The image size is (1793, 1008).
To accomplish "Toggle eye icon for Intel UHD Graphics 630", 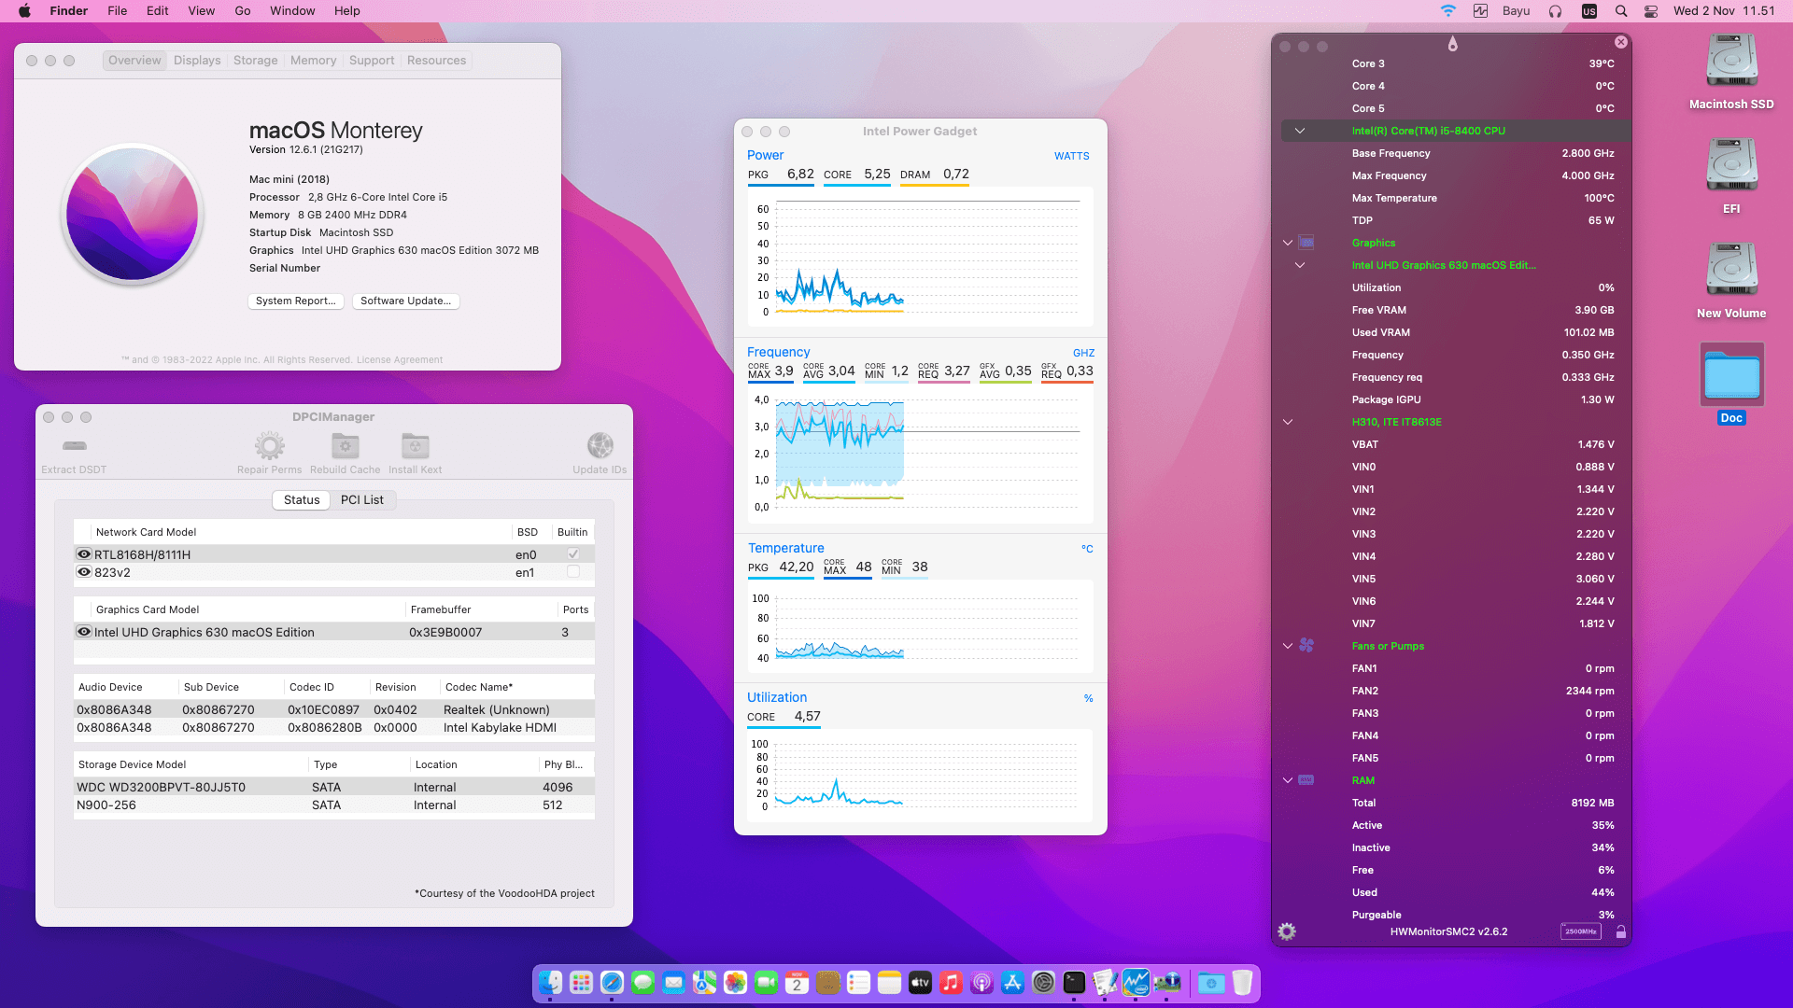I will click(84, 632).
